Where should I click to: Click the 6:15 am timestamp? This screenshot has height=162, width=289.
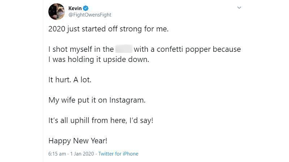click(57, 154)
